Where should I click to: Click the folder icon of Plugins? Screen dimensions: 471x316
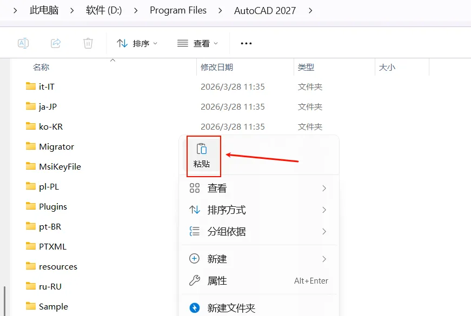tap(31, 206)
